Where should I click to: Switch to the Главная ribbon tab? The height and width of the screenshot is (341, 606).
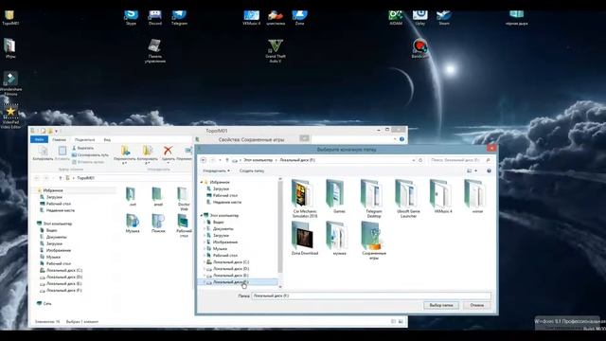tap(59, 139)
